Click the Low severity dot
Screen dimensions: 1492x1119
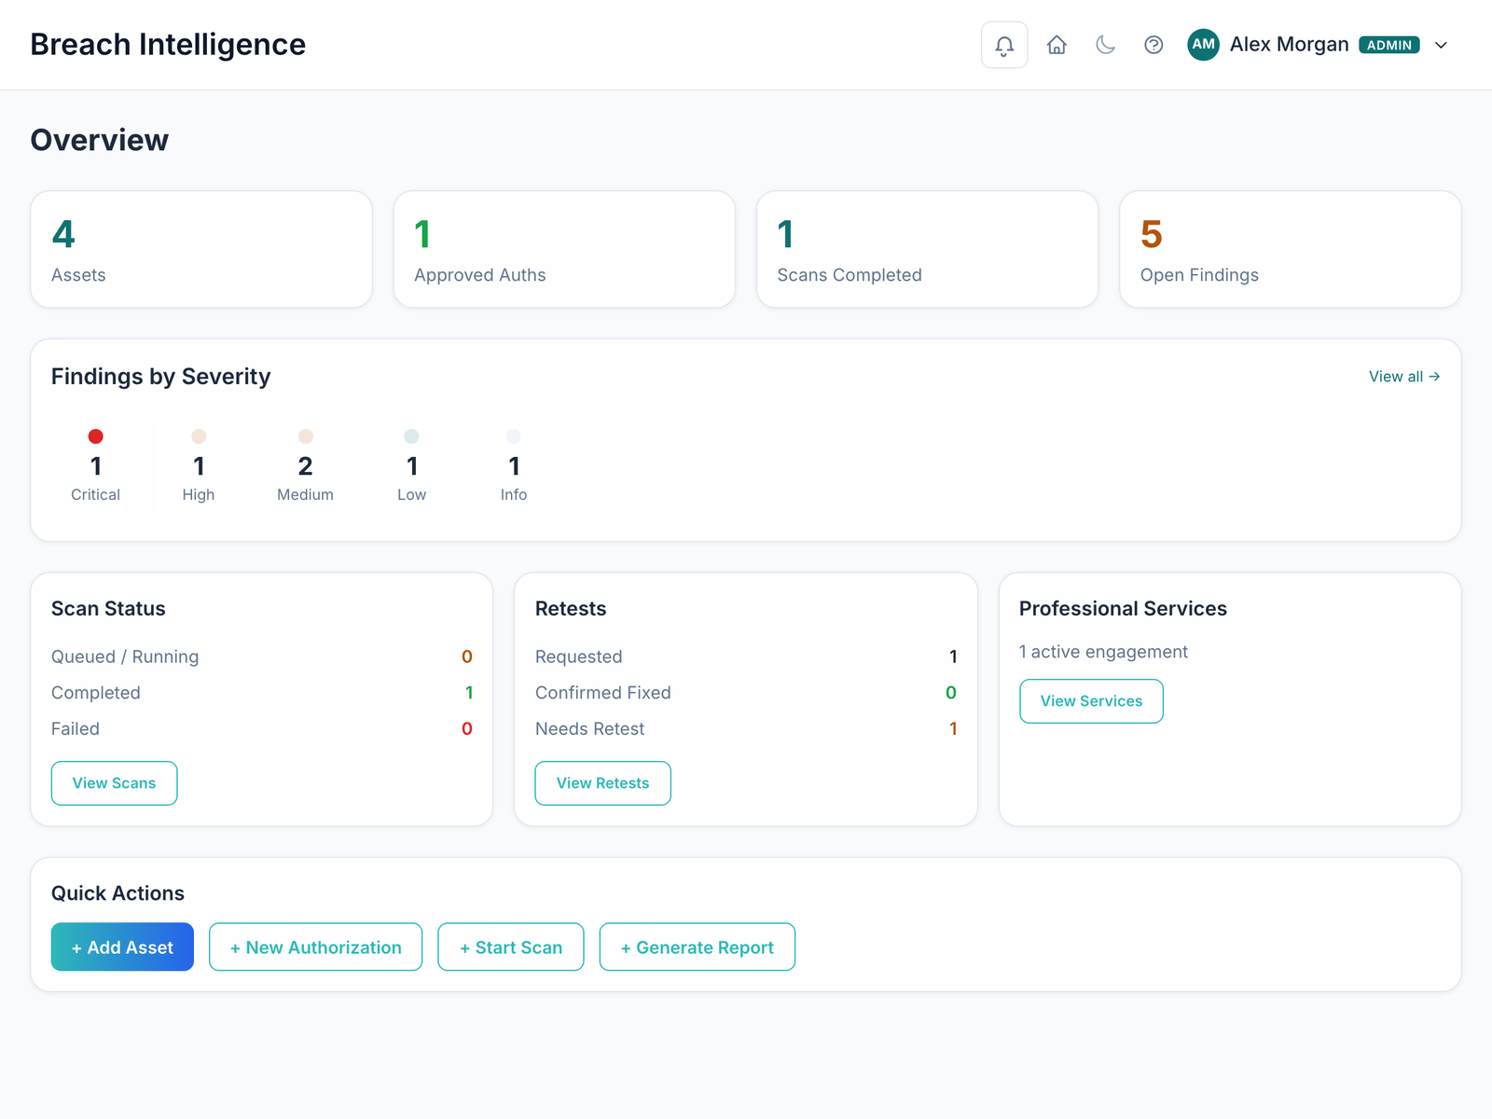(411, 436)
